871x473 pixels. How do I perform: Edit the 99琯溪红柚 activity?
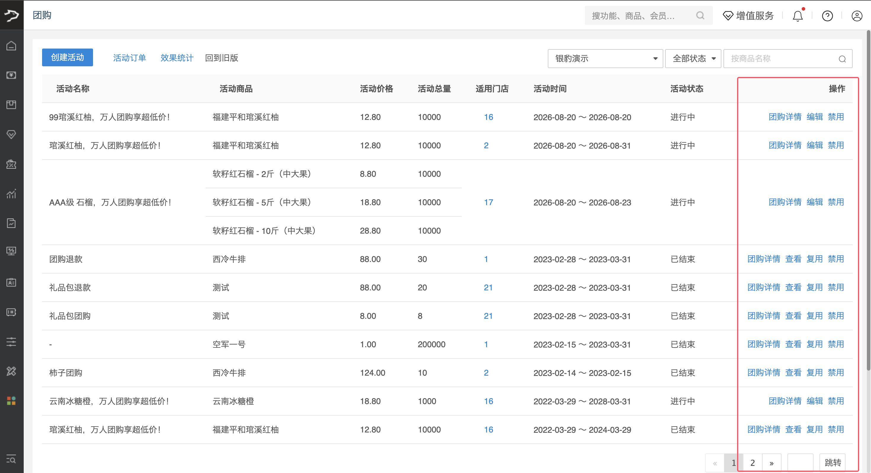[814, 117]
